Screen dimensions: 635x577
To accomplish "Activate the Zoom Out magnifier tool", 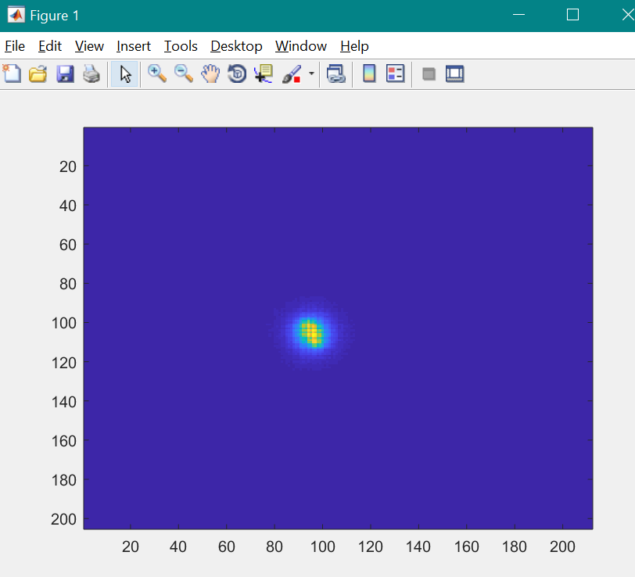I will point(184,74).
